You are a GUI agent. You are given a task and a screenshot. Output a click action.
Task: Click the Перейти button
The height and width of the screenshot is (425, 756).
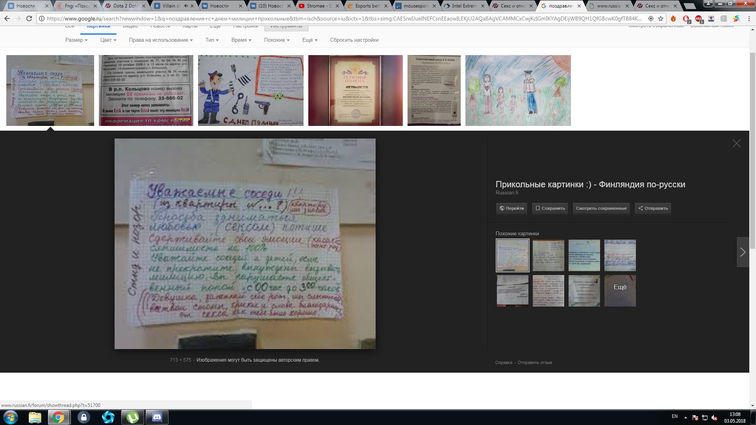pyautogui.click(x=511, y=208)
